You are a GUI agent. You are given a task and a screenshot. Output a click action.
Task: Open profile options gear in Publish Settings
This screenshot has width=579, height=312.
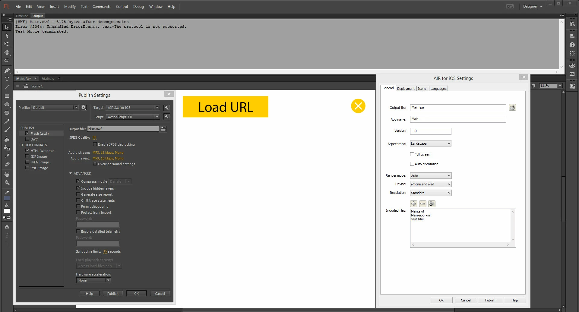coord(84,108)
